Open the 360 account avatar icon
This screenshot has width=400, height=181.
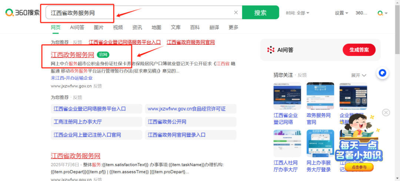click(x=380, y=13)
